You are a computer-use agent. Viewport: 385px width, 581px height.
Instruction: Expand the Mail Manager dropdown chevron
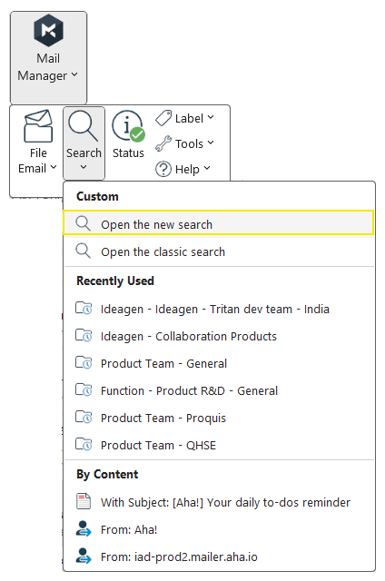[x=74, y=74]
